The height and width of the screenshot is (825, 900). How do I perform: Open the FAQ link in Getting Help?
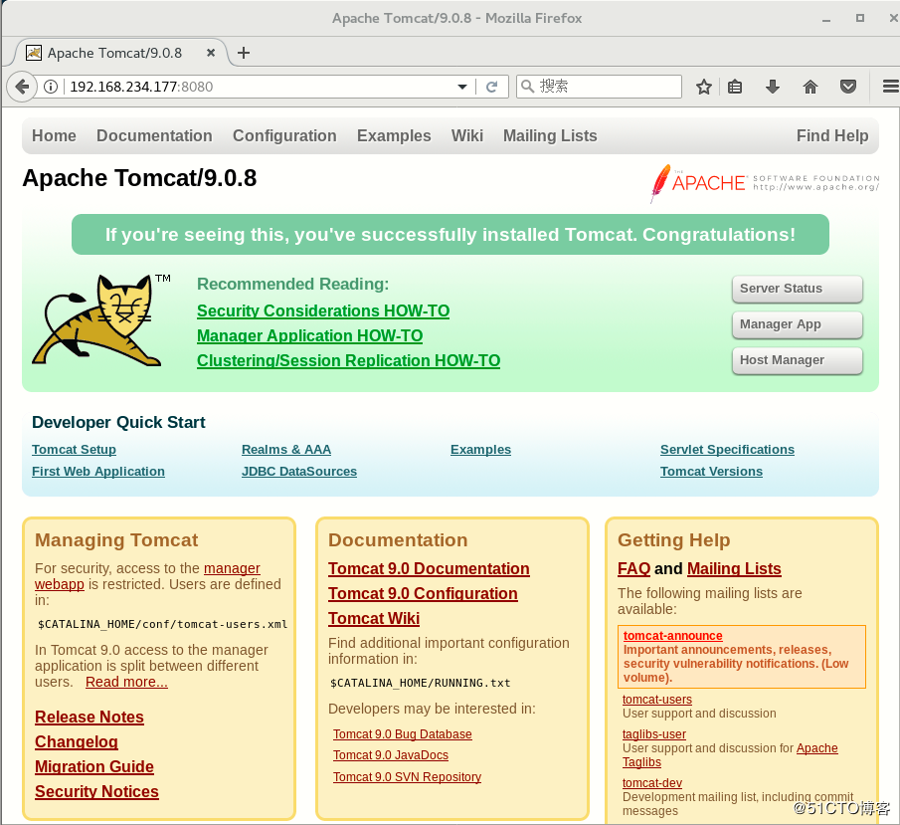tap(633, 569)
